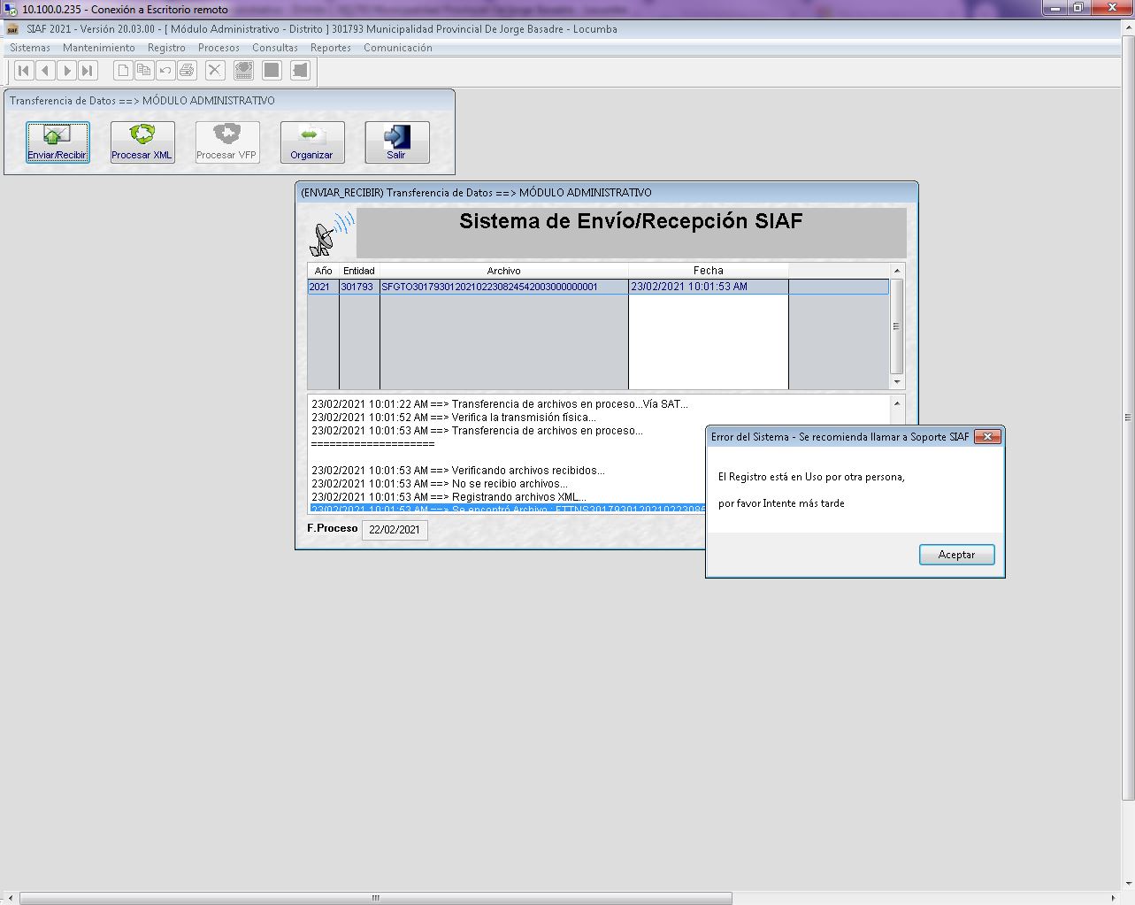Go to previous record toolbar arrow
Viewport: 1135px width, 905px height.
[45, 71]
